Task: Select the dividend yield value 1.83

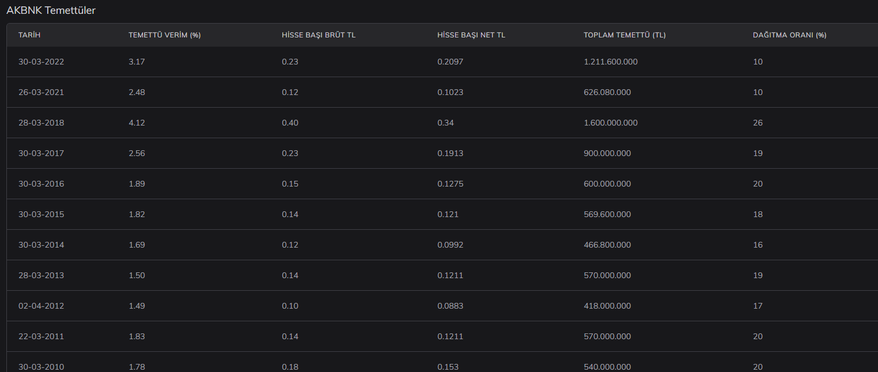Action: pyautogui.click(x=137, y=336)
